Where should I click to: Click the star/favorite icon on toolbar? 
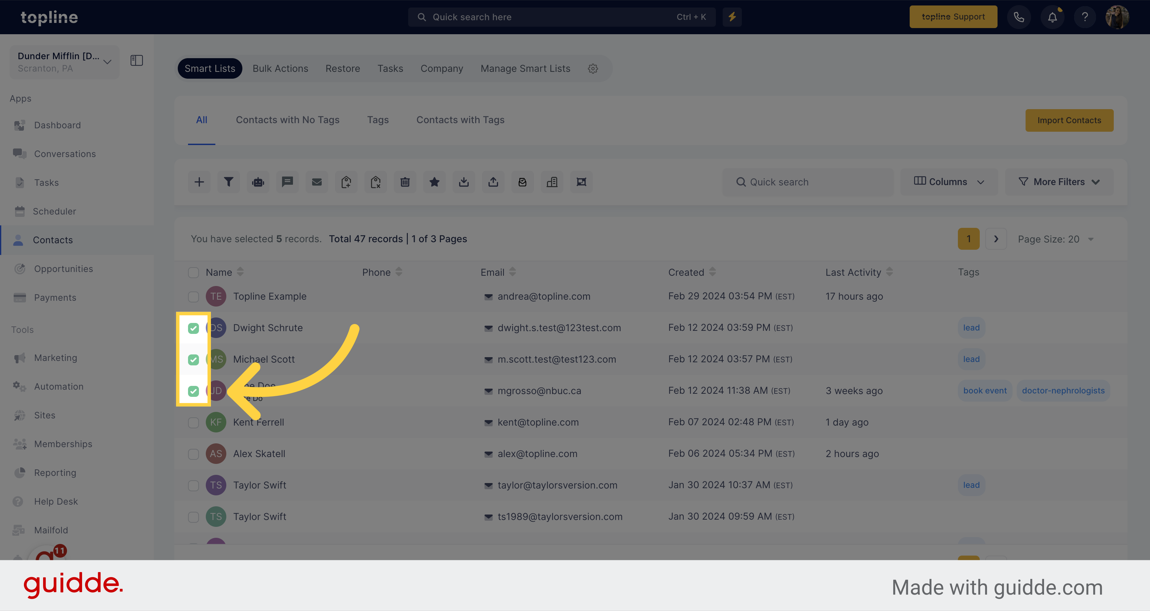[x=434, y=182]
